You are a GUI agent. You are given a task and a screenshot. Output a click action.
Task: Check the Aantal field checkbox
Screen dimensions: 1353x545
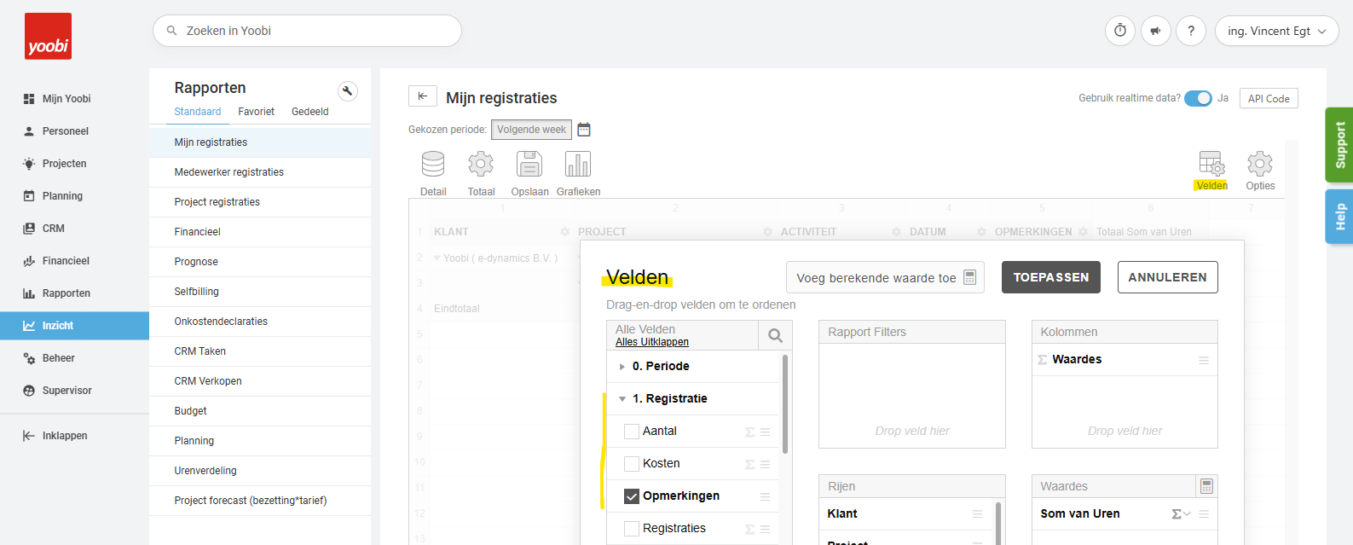pos(632,432)
